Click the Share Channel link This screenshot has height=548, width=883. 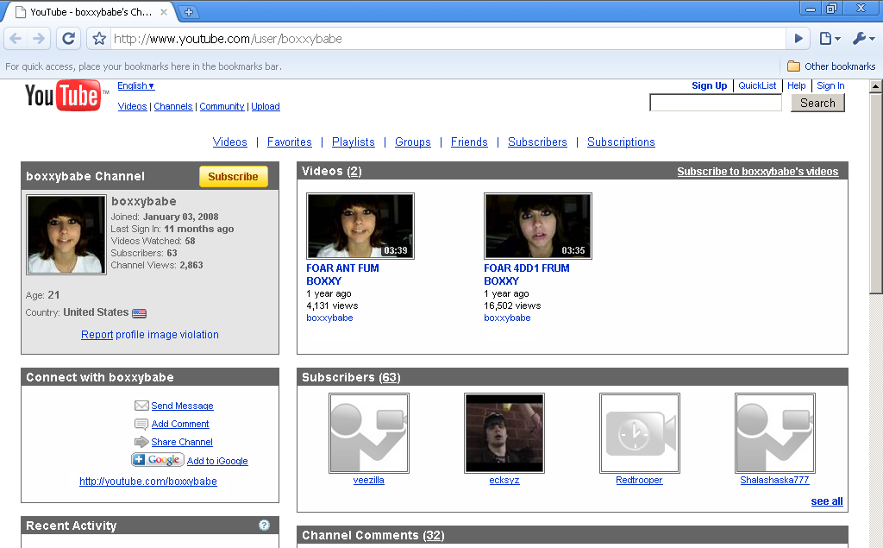[182, 442]
